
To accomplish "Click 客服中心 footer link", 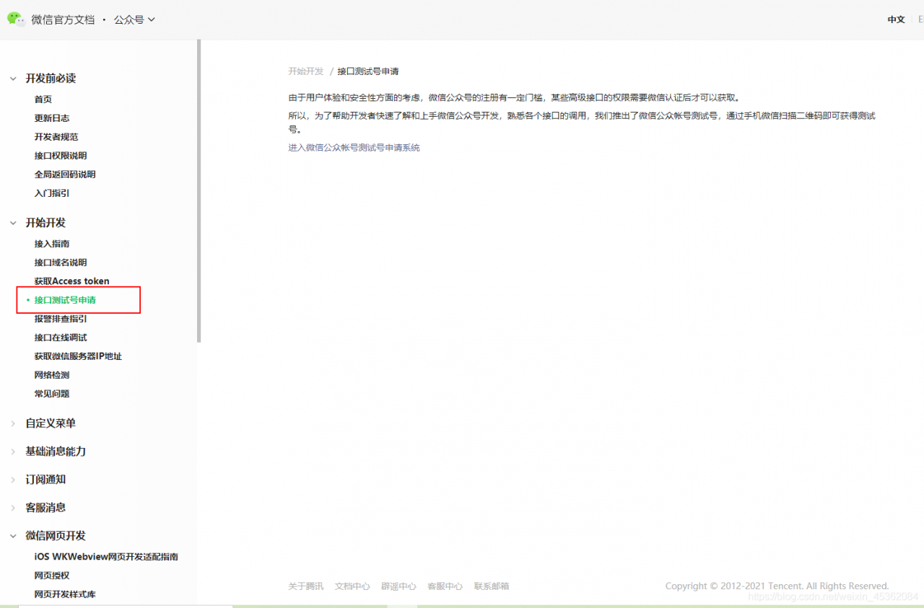I will [x=445, y=586].
